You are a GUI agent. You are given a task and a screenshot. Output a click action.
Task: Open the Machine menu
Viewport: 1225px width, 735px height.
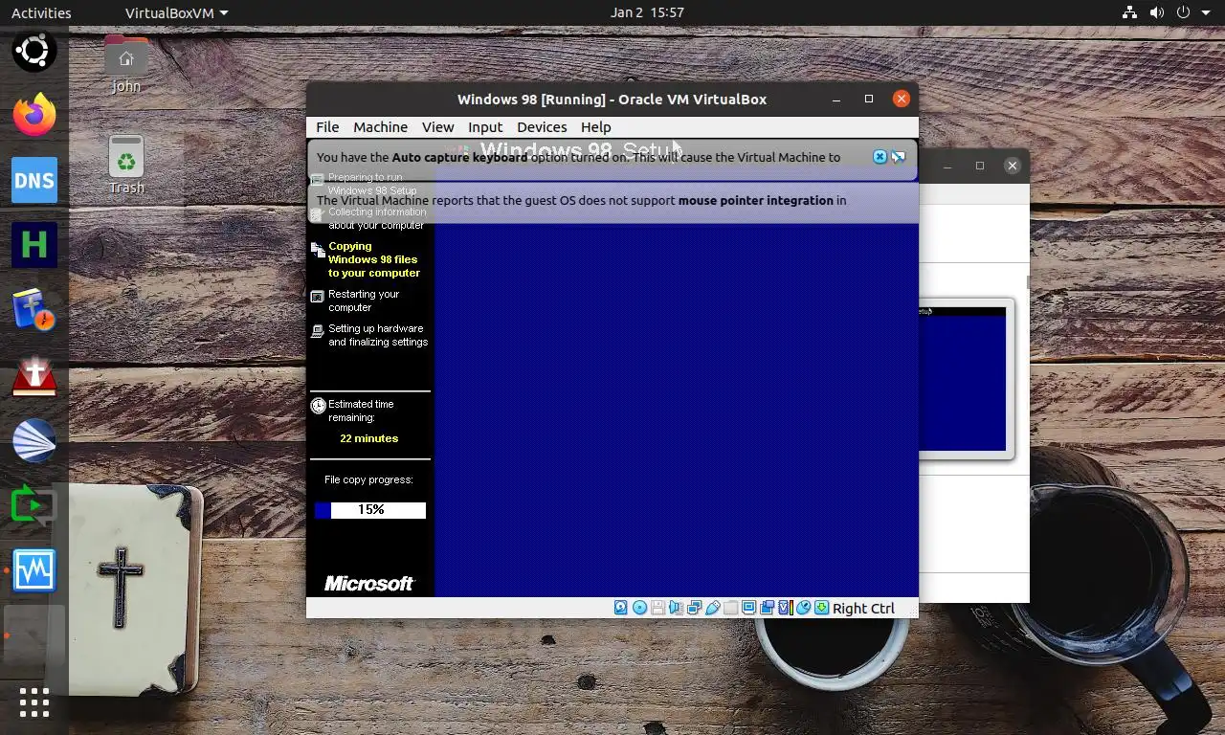point(380,126)
